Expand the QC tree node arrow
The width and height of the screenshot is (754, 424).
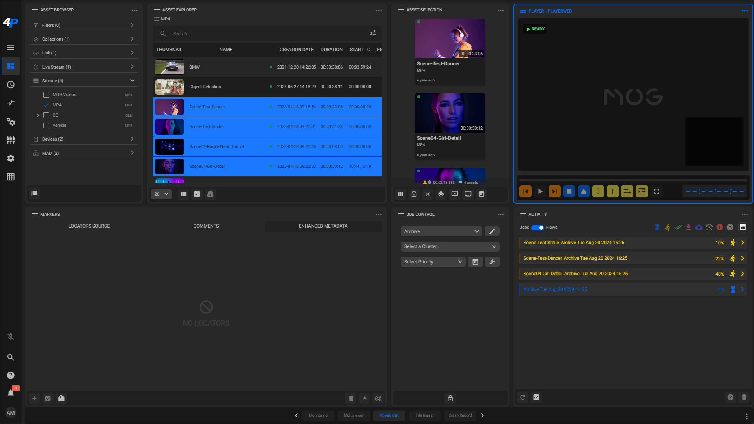pyautogui.click(x=38, y=115)
